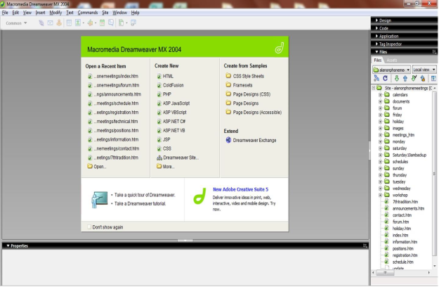Viewport: 439px width, 287px height.
Task: Click the green Get files arrow
Action: [x=396, y=79]
